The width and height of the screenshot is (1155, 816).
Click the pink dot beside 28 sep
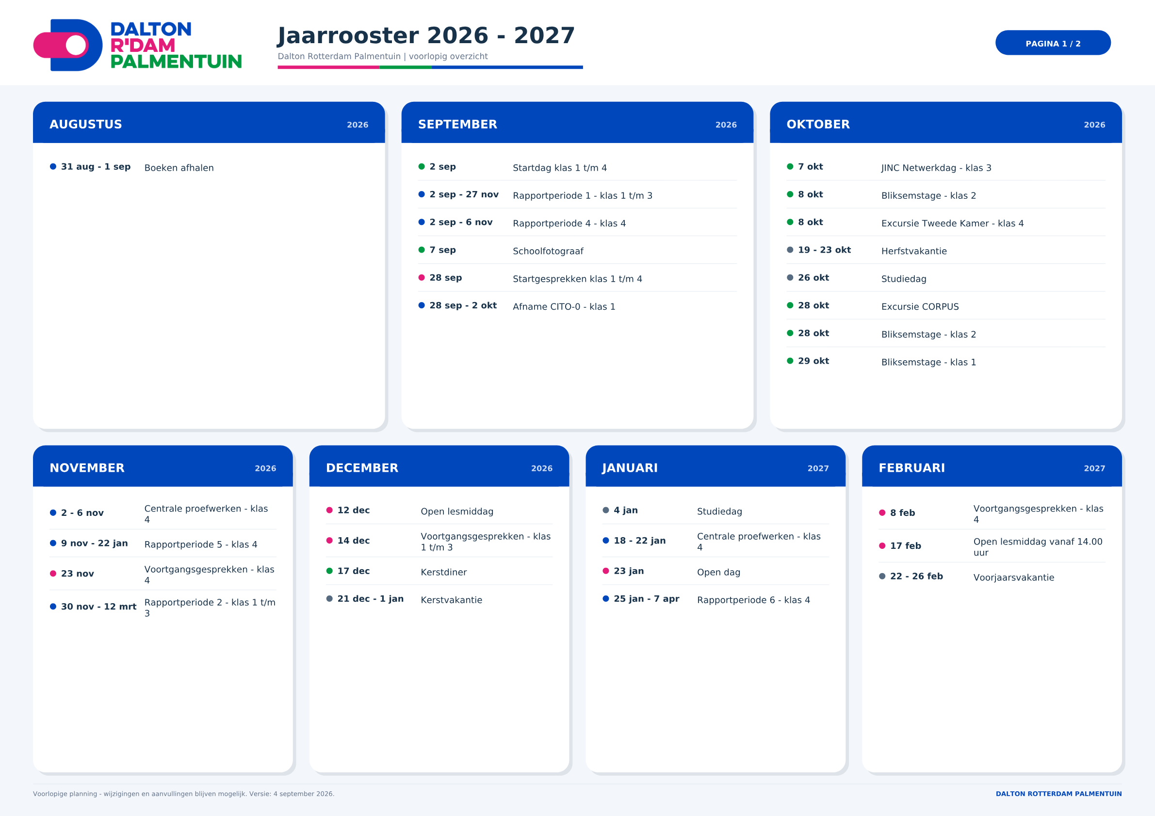coord(422,277)
